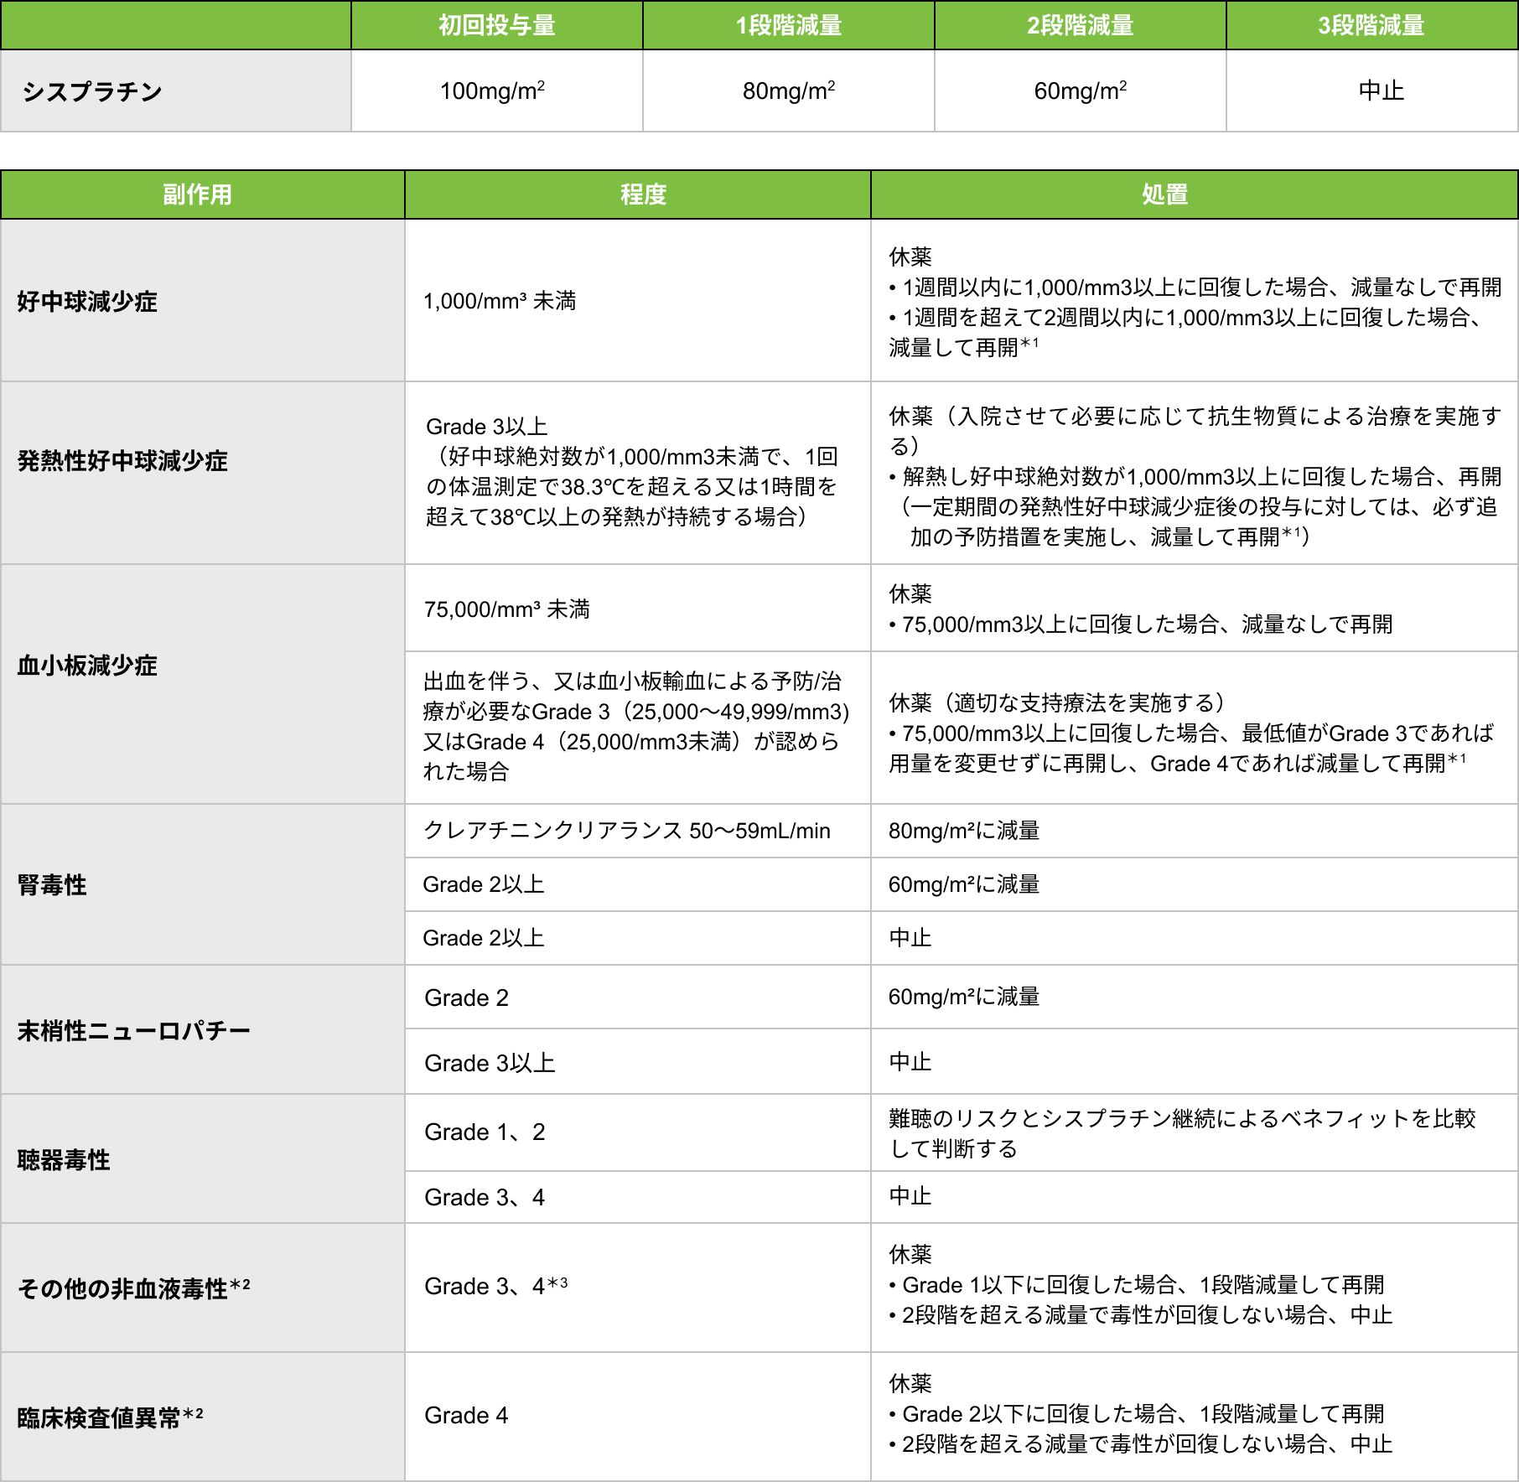Click the 2段階減量 column header

point(1080,25)
